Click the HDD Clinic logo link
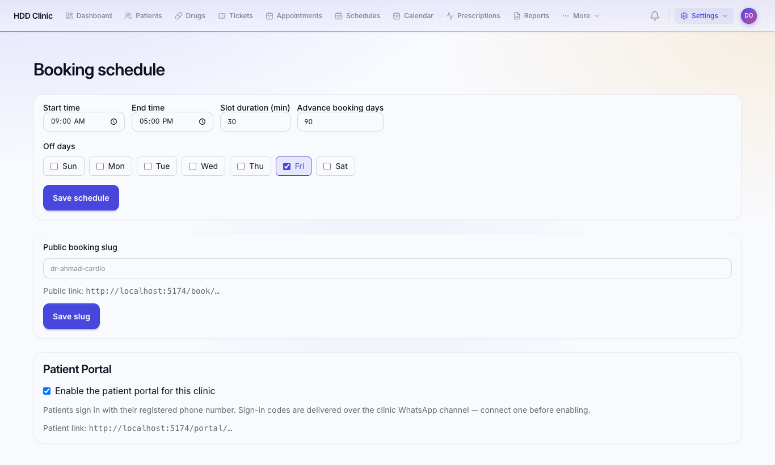775x465 pixels. pos(33,16)
